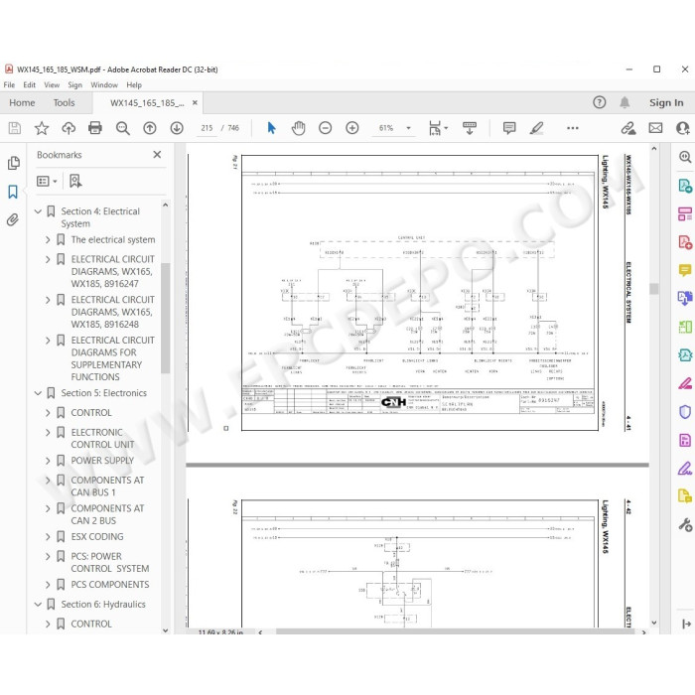Open the View menu
This screenshot has width=695, height=695.
pos(52,84)
